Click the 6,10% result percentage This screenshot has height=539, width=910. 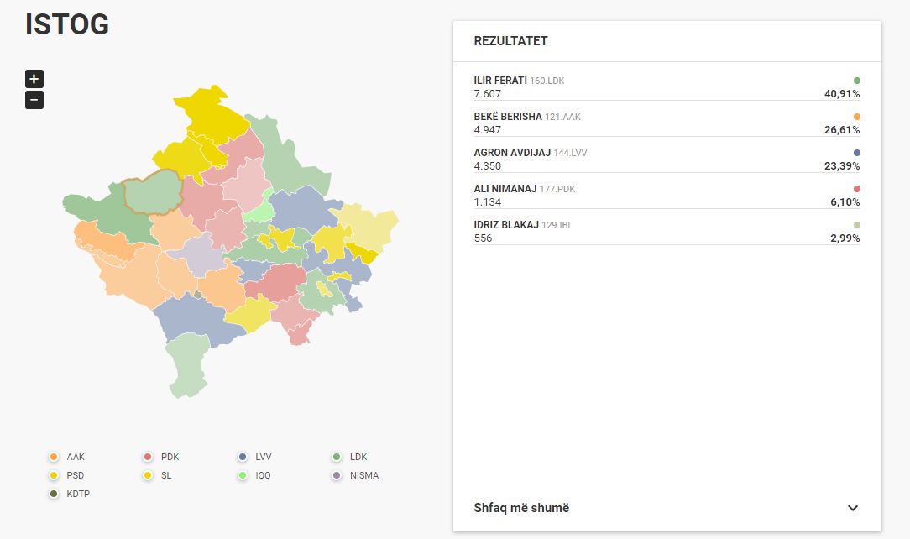click(845, 201)
